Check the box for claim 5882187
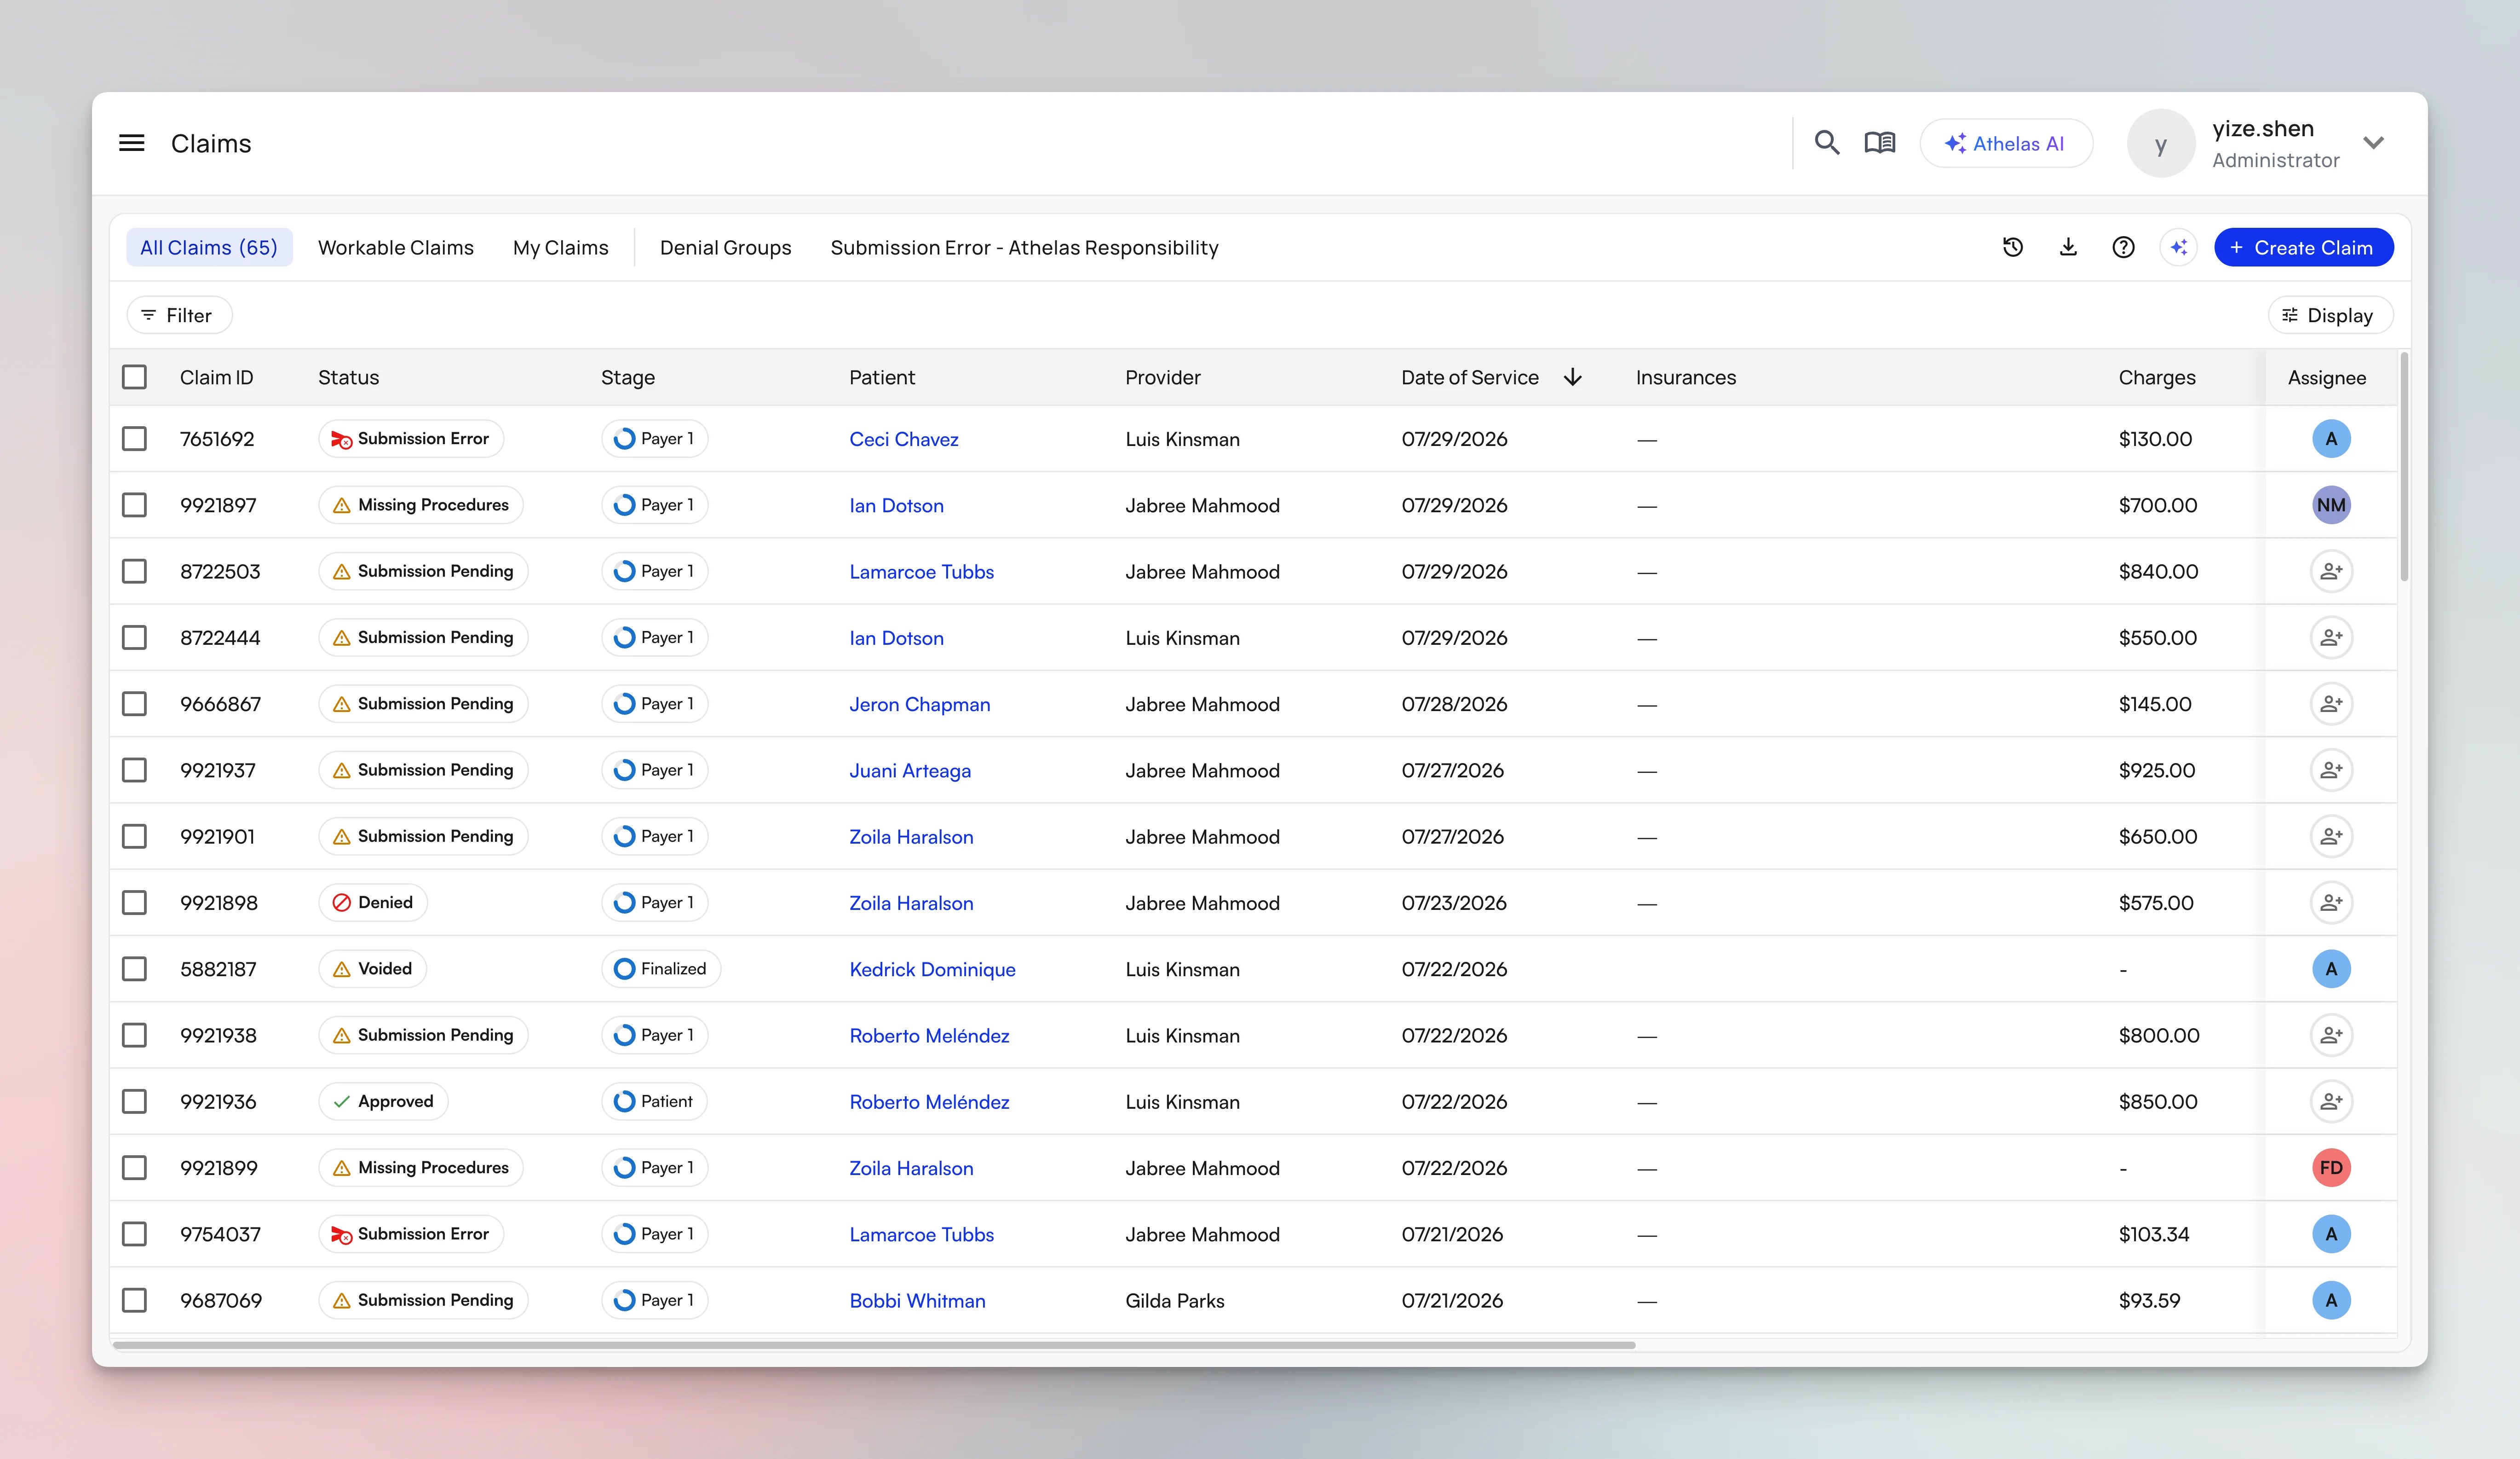 tap(134, 969)
